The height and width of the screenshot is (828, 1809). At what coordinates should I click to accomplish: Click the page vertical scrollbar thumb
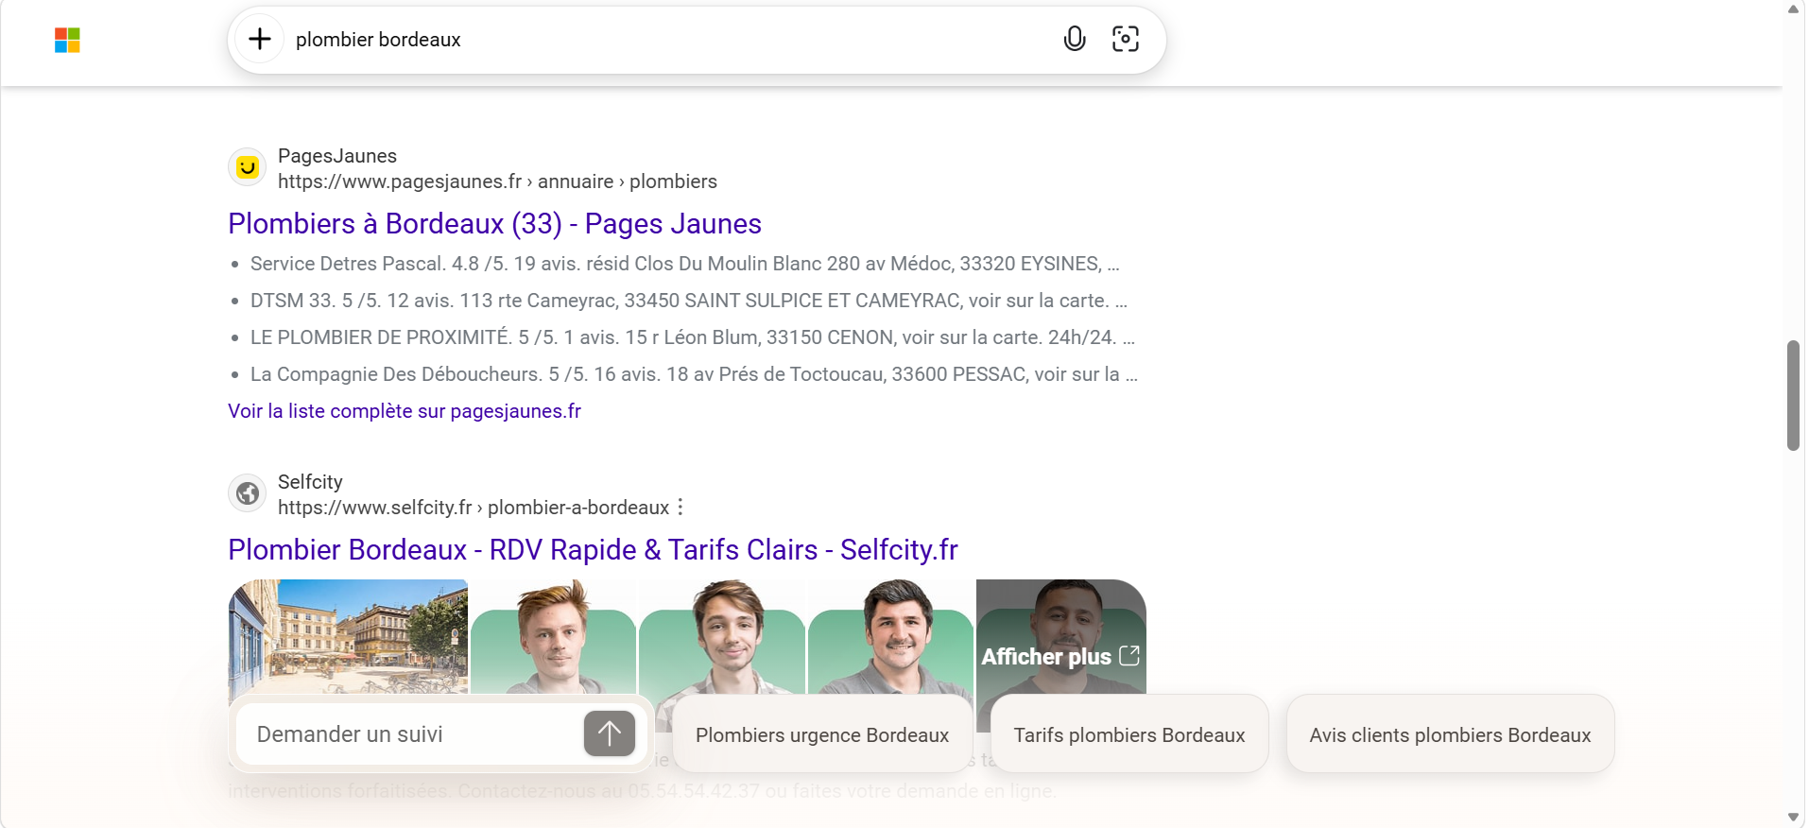[x=1793, y=395]
